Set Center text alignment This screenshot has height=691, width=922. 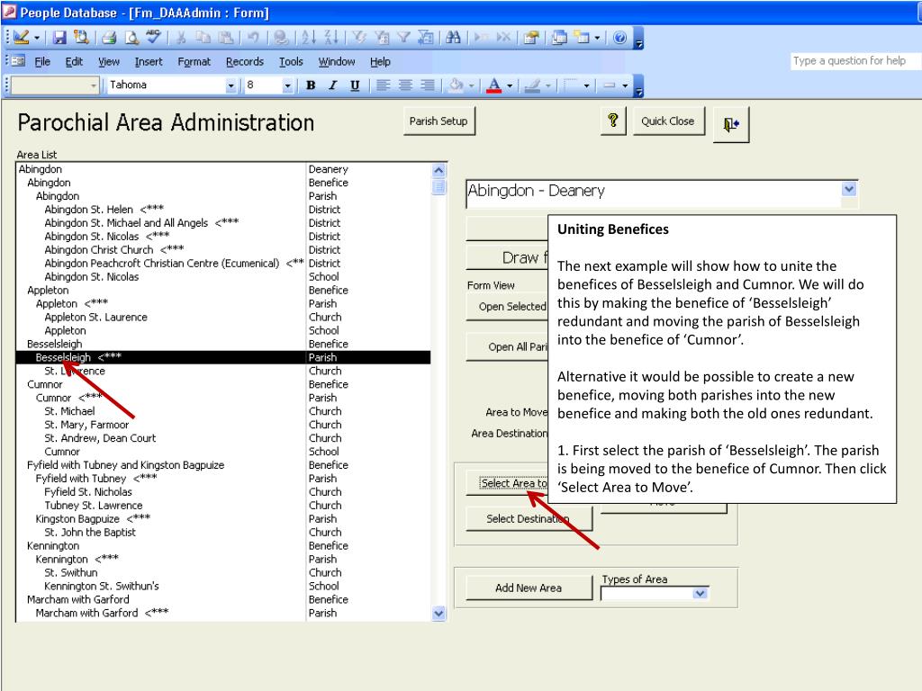pos(405,85)
